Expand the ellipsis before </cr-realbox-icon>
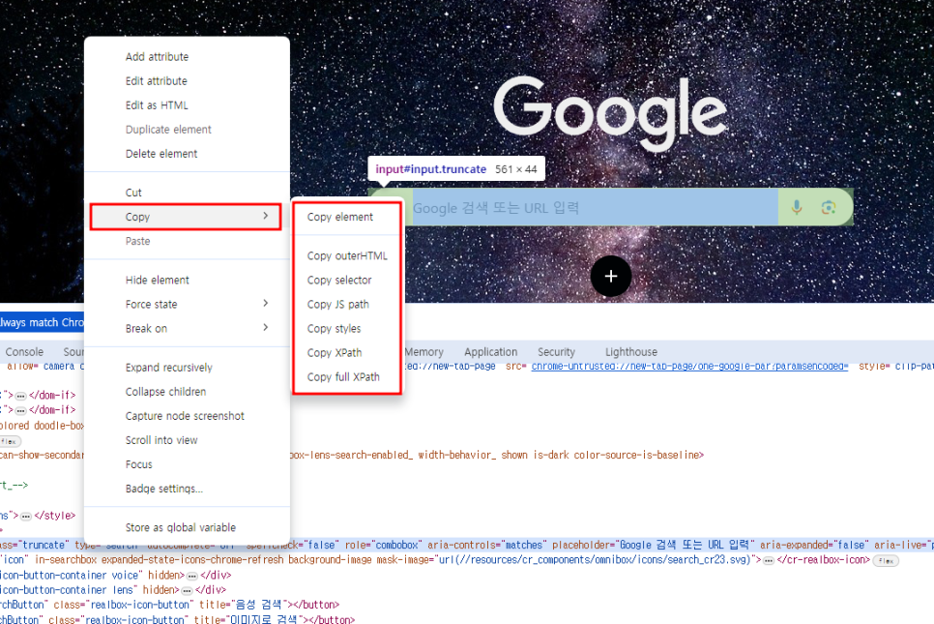This screenshot has width=934, height=624. pos(769,561)
